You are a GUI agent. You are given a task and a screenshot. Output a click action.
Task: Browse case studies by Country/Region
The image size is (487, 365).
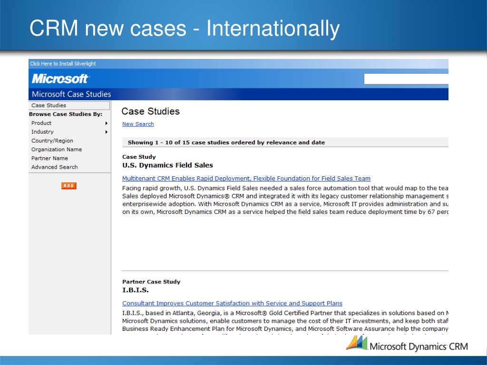click(x=52, y=141)
